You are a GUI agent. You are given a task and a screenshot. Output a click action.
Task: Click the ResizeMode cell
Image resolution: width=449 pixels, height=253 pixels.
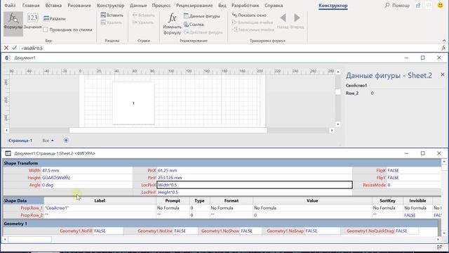(414, 185)
